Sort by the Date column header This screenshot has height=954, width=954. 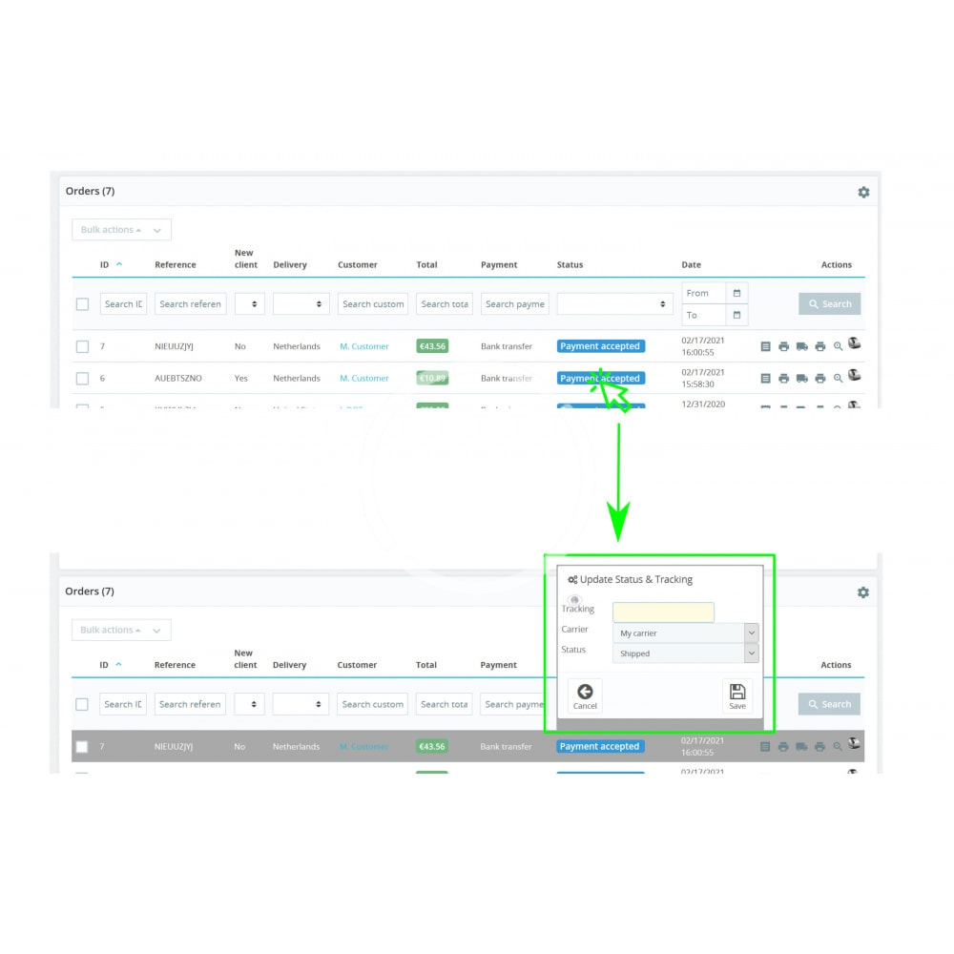point(691,265)
